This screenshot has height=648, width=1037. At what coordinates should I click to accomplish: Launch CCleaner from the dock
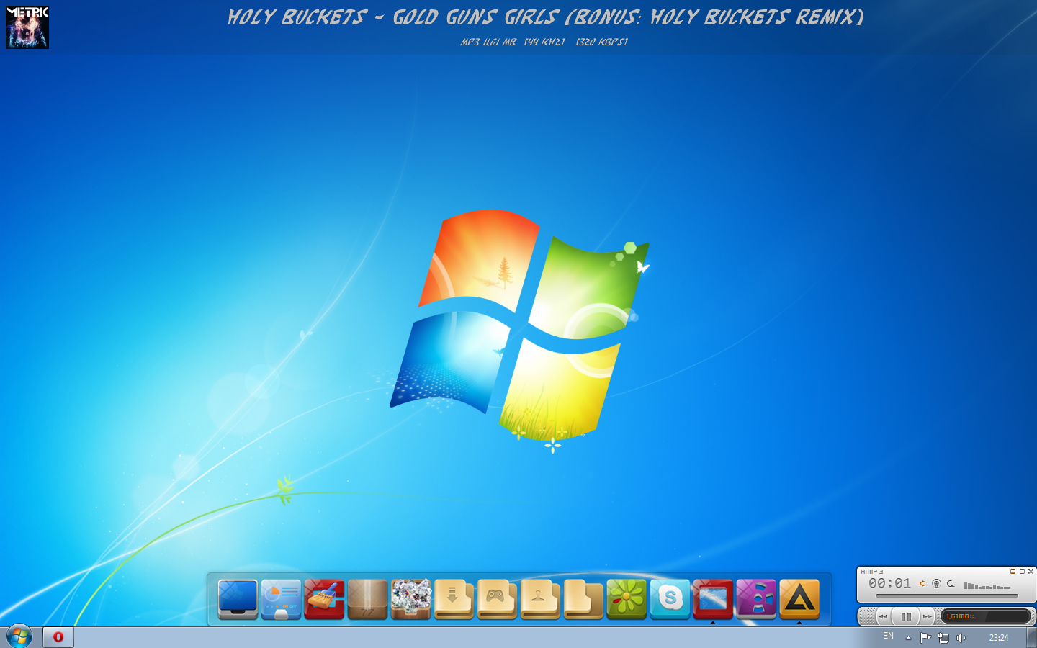324,599
